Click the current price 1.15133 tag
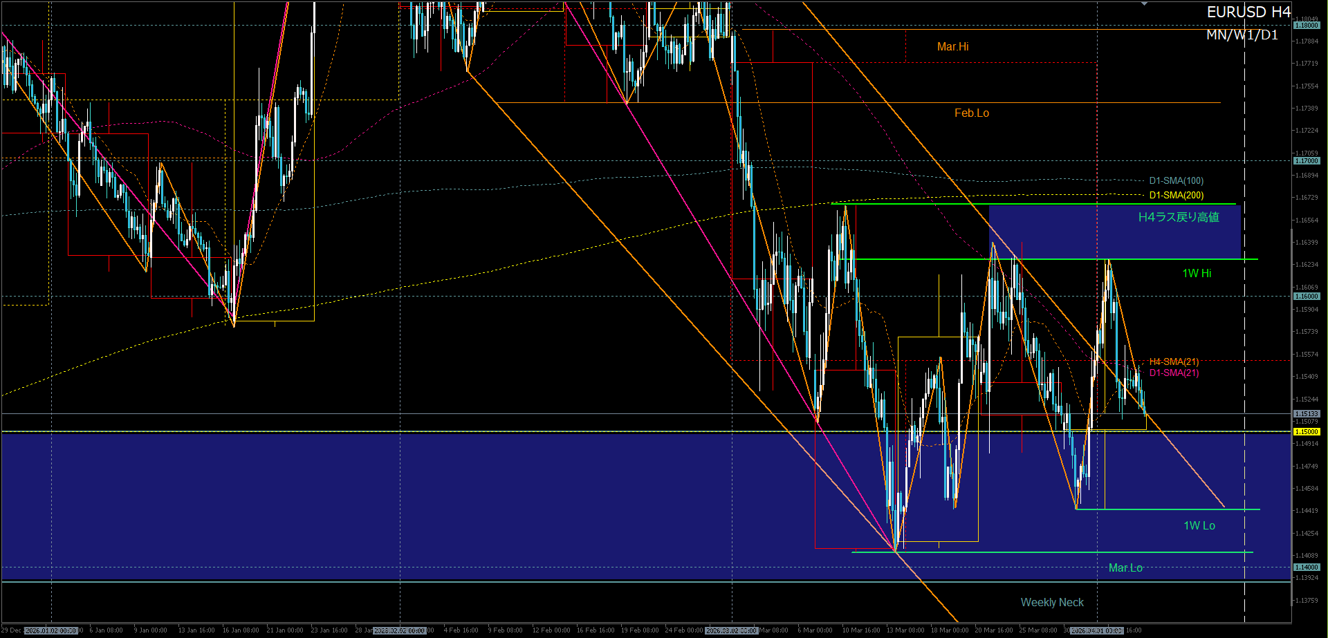Screen dimensions: 1328x638 1306,414
